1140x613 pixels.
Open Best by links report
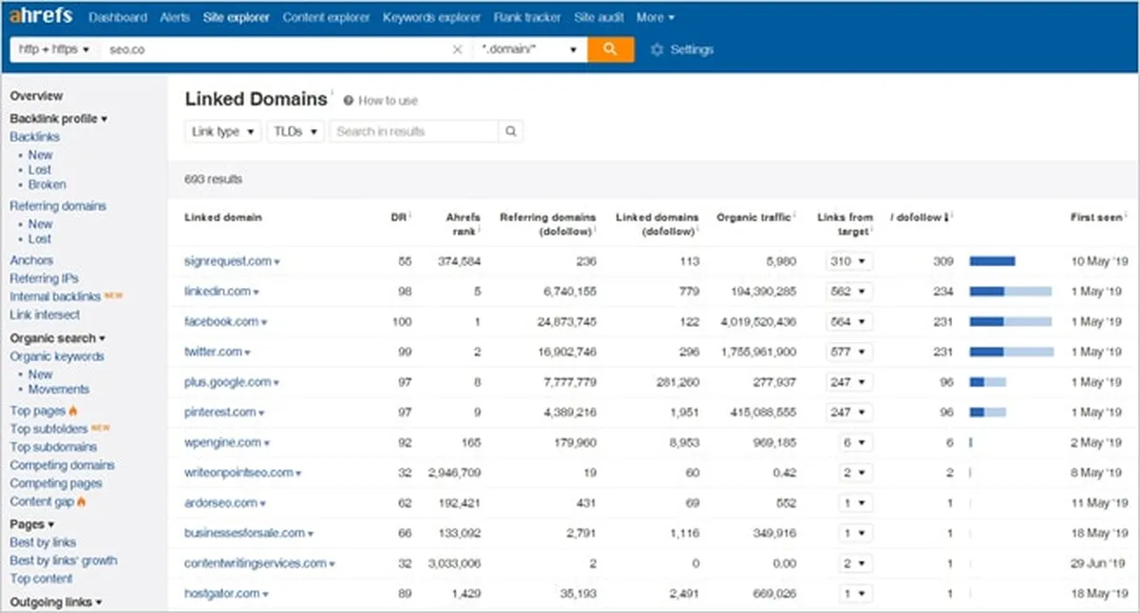pos(43,543)
